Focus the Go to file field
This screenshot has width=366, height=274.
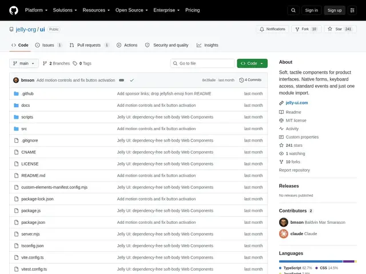click(x=202, y=63)
